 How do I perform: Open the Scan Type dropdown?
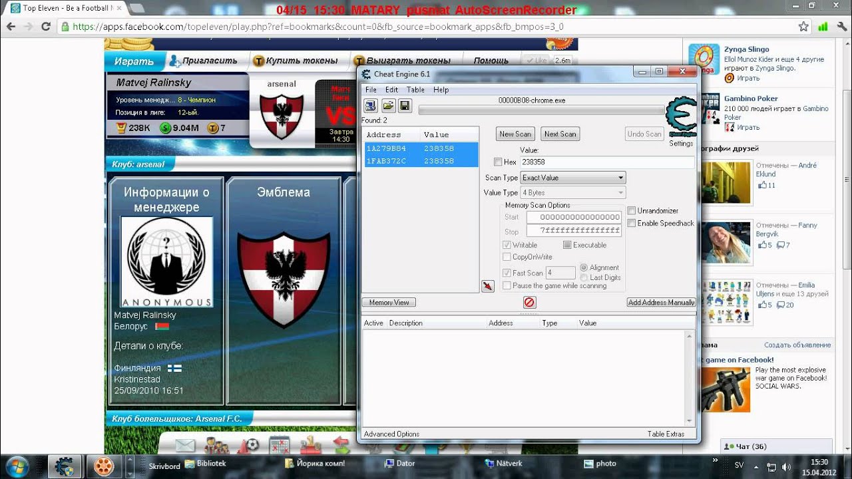click(x=573, y=178)
